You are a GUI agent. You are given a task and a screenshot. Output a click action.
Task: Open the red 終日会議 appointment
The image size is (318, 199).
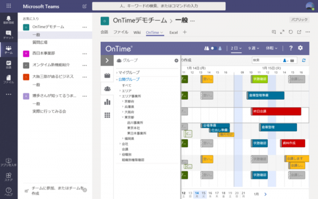(276, 111)
